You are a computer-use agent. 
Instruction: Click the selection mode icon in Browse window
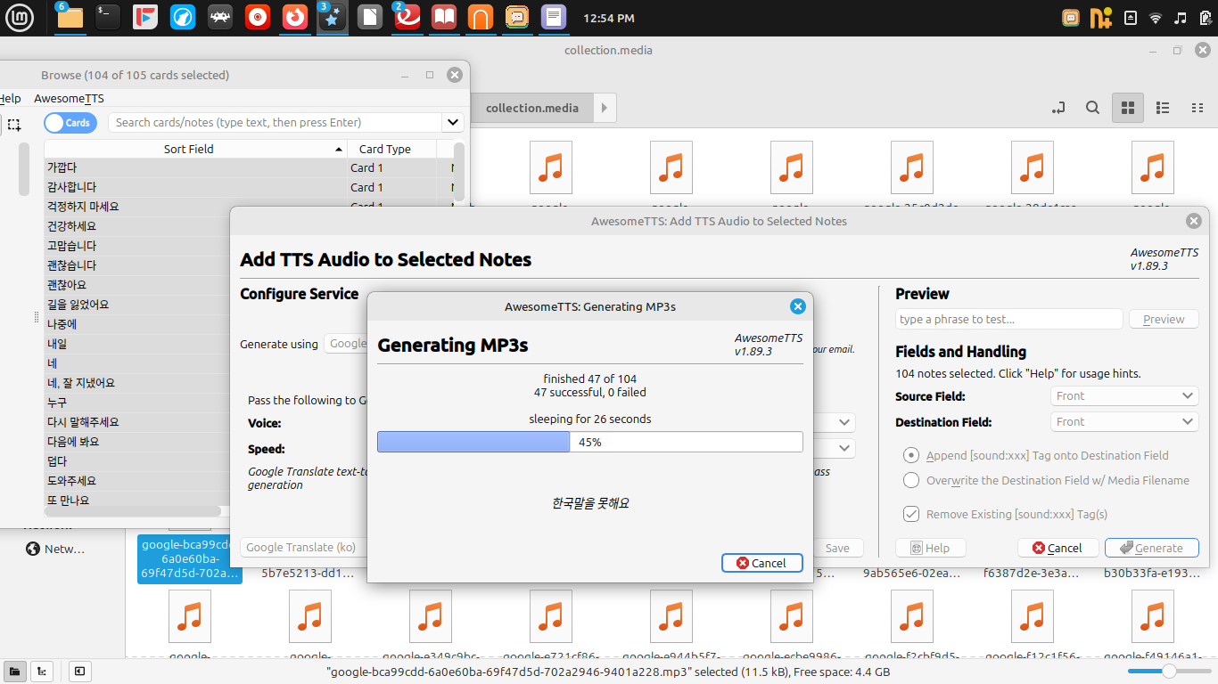pos(13,124)
